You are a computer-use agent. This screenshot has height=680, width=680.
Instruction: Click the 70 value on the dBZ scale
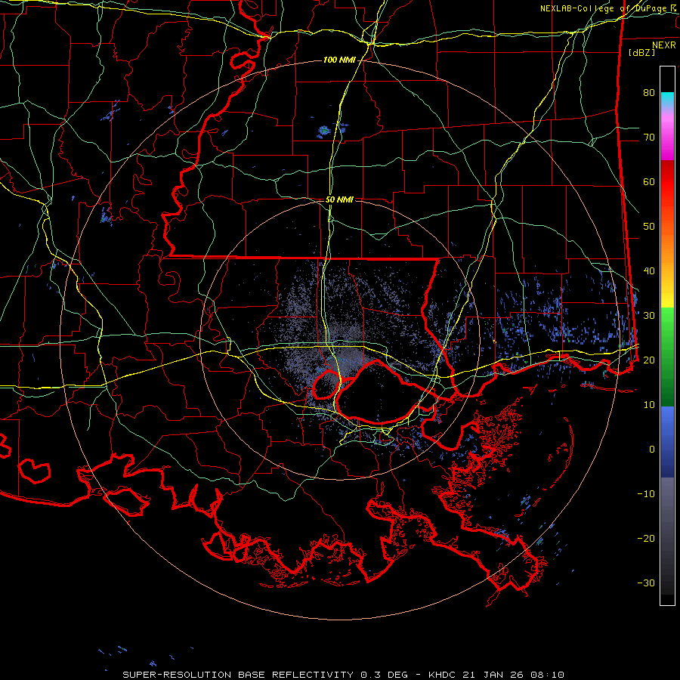pos(649,137)
